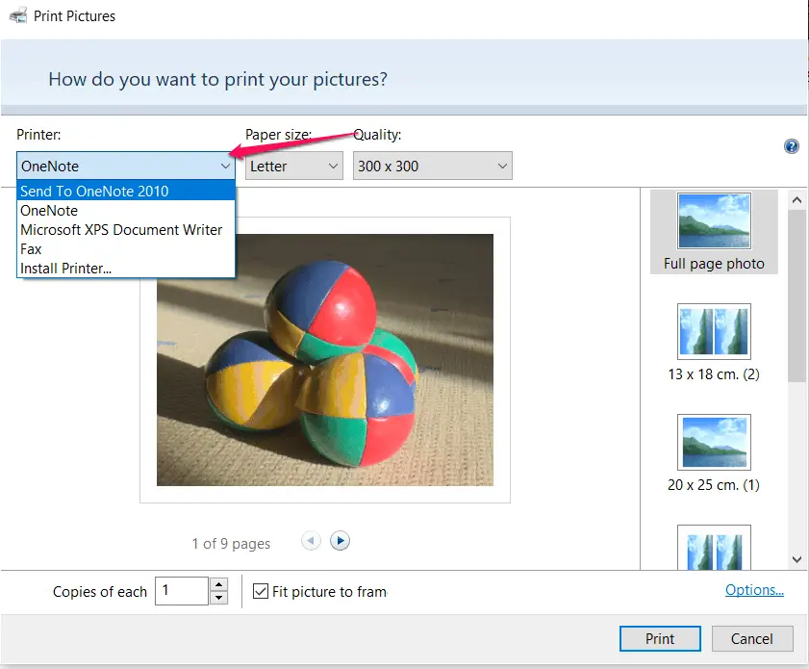This screenshot has width=809, height=669.
Task: Choose Install Printer... option
Action: [x=126, y=269]
